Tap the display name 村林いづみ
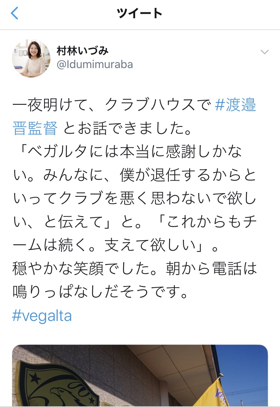This screenshot has height=407, width=280. [83, 51]
